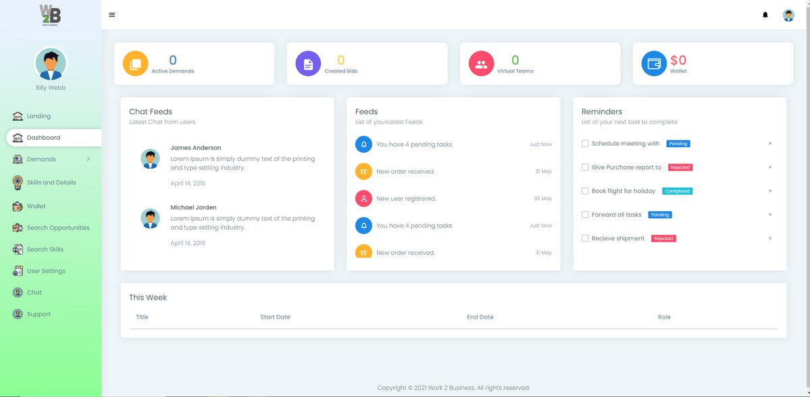Click Panding badge on Schedule meeting
This screenshot has width=810, height=397.
(678, 144)
